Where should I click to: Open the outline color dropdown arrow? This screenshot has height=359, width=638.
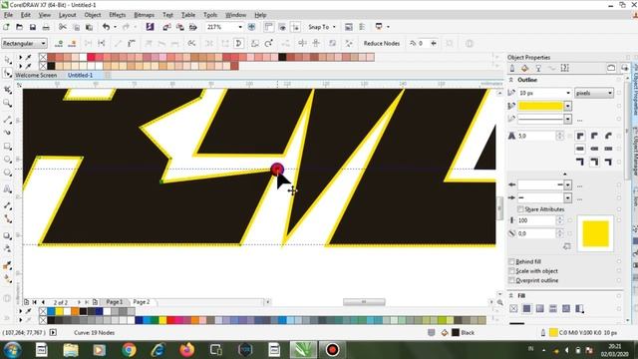567,106
